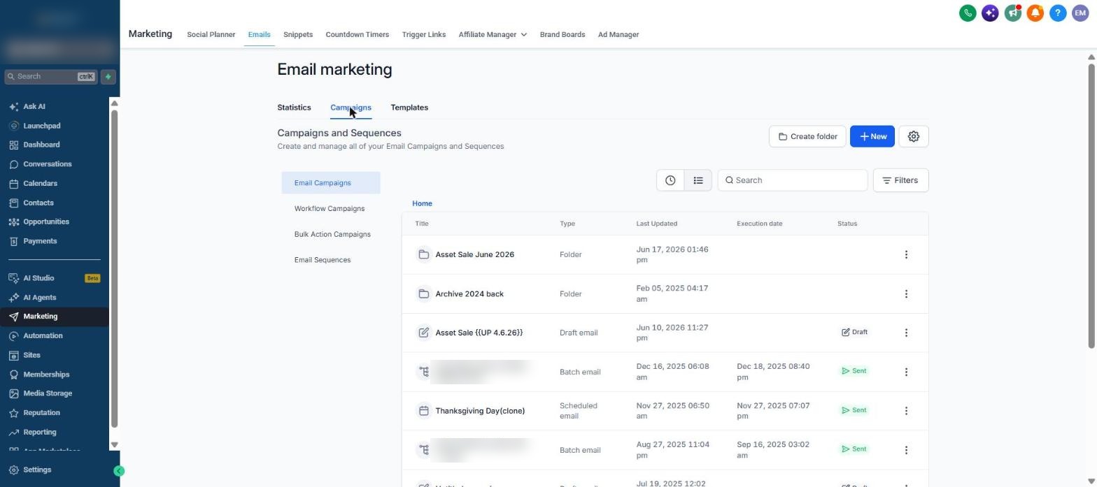This screenshot has height=487, width=1097.
Task: Switch to the list view
Action: [x=698, y=180]
